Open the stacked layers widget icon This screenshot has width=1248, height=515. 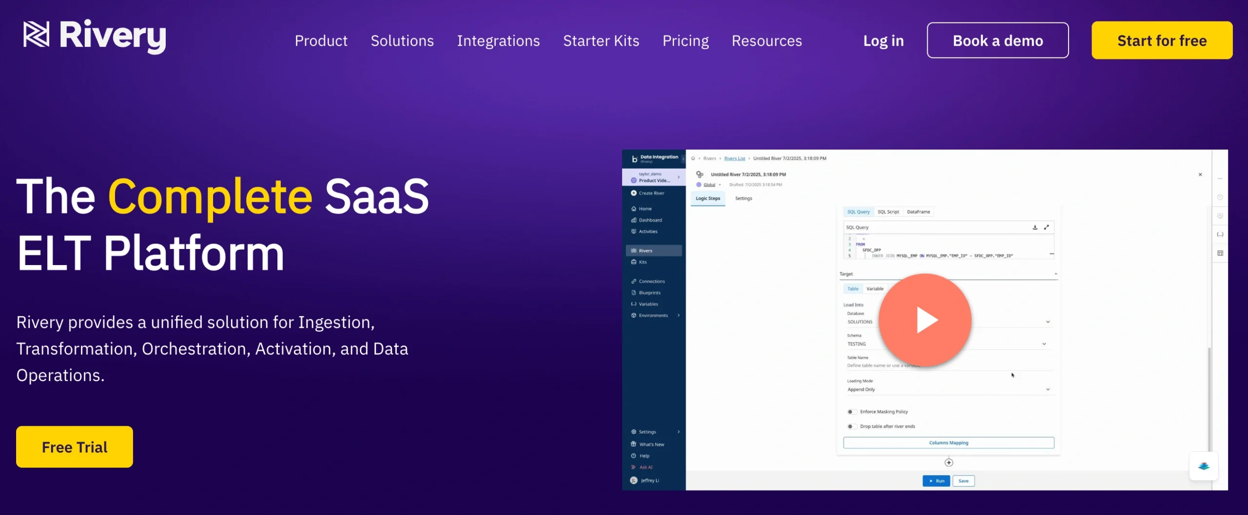[x=1204, y=466]
